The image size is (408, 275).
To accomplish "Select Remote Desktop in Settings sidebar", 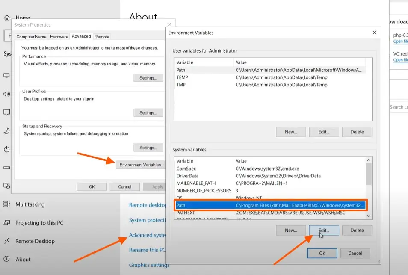I will 35,241.
